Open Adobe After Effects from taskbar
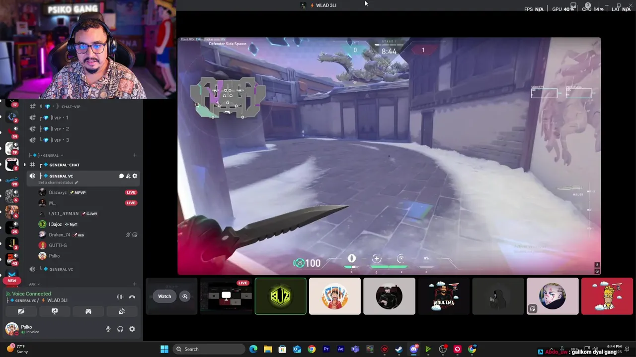Viewport: 636px width, 357px height. point(340,349)
